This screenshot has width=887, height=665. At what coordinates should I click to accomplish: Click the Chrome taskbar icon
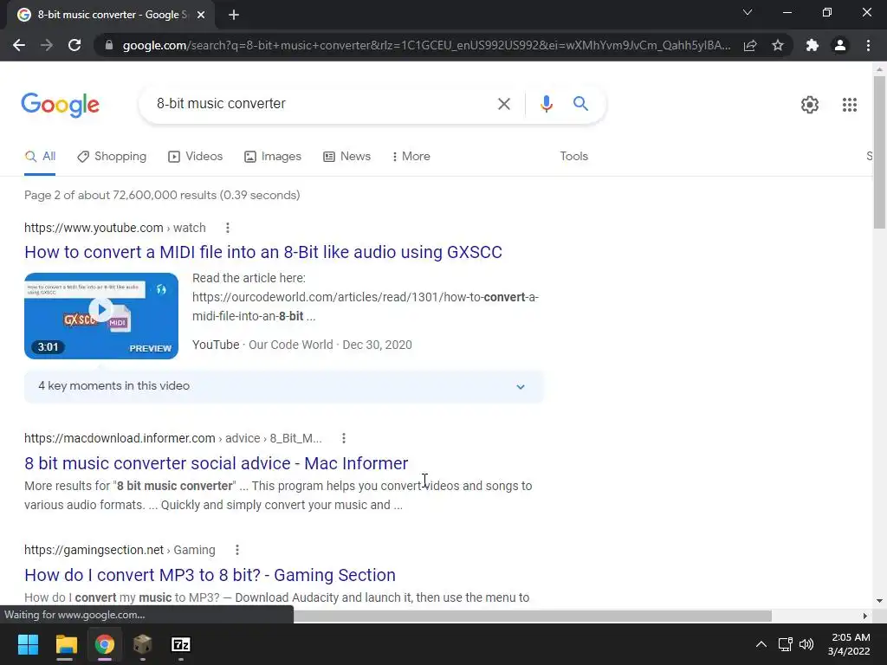[x=104, y=644]
